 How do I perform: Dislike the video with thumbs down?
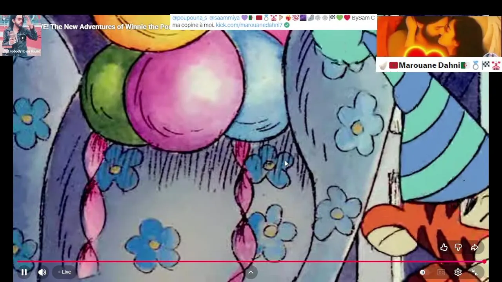pyautogui.click(x=458, y=247)
